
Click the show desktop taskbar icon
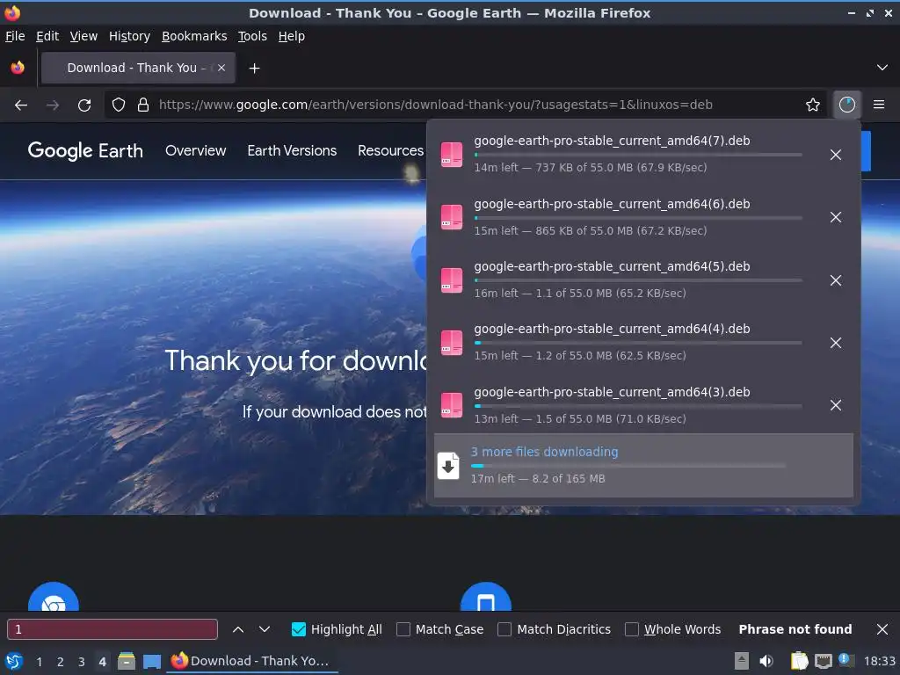151,661
